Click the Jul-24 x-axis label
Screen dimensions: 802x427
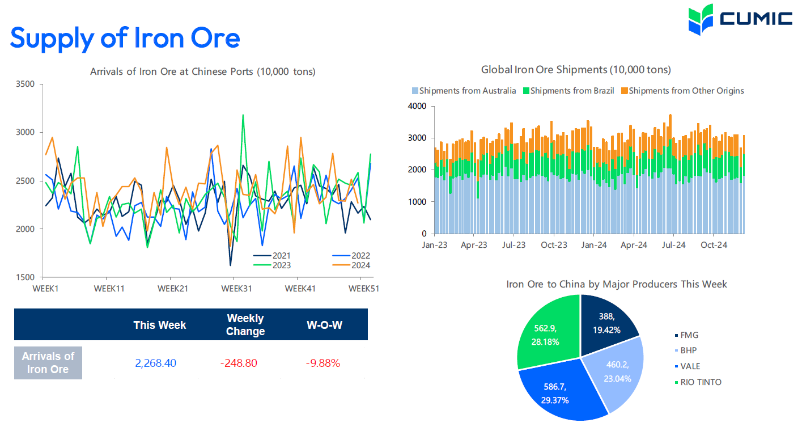673,245
